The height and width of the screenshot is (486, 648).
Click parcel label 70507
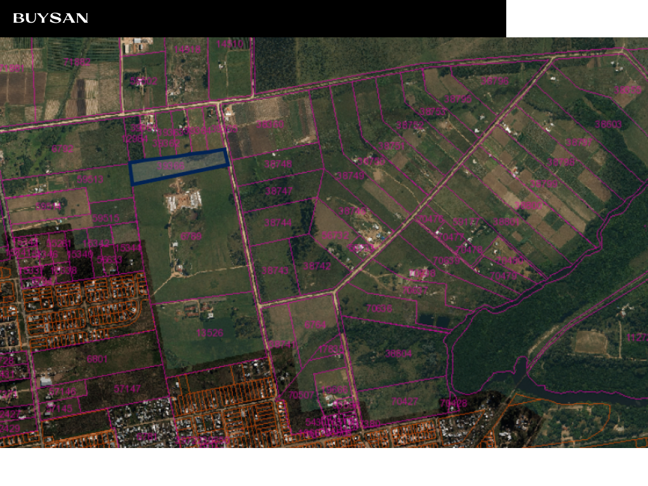(x=302, y=395)
